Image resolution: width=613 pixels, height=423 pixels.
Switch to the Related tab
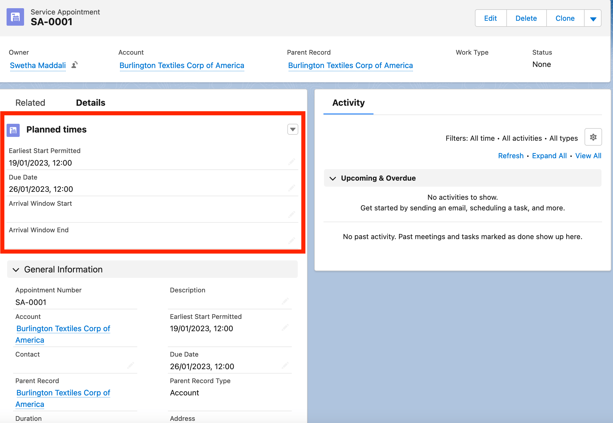30,102
